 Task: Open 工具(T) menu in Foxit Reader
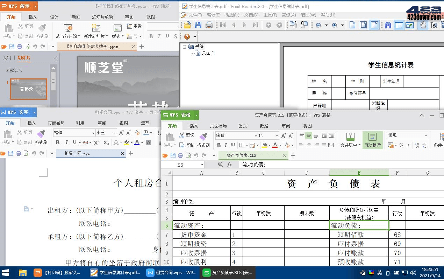click(270, 15)
